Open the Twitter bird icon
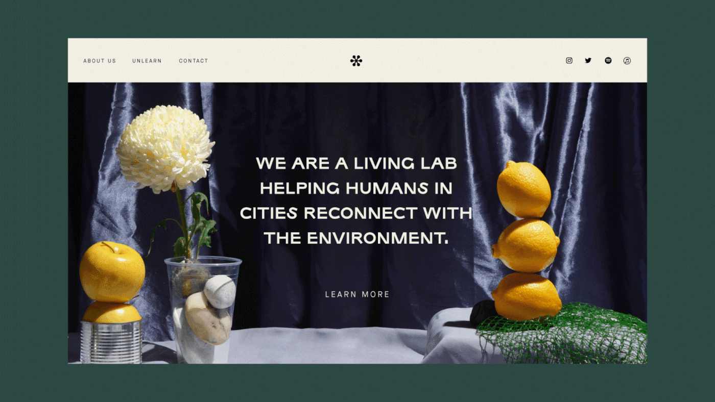The image size is (715, 402). pos(588,61)
